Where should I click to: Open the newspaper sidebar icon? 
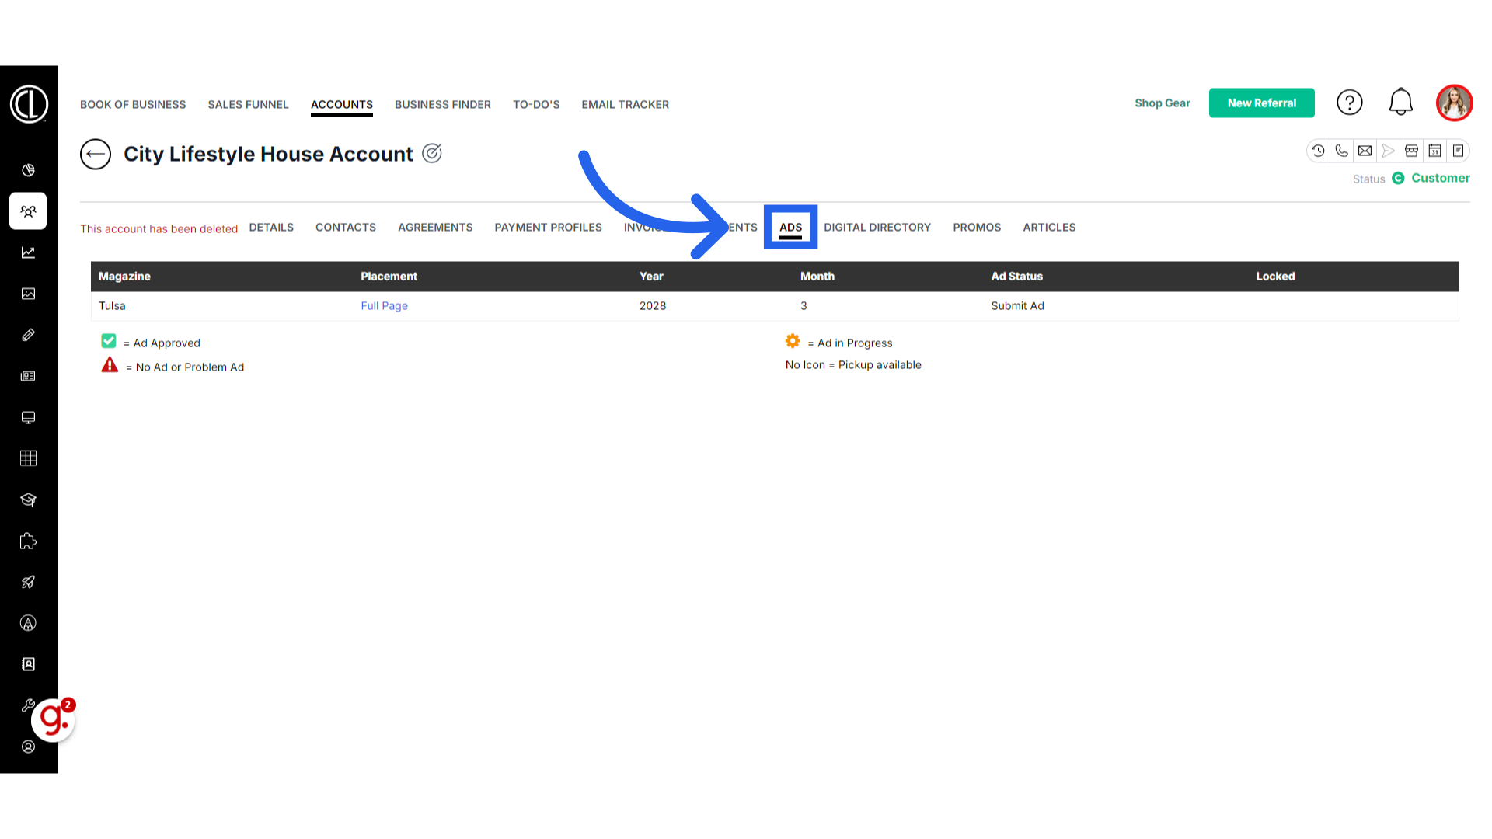(x=28, y=376)
